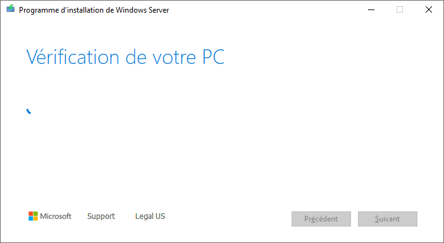Image resolution: width=444 pixels, height=243 pixels.
Task: Click the "Vérification de votre PC" heading
Action: click(x=125, y=57)
